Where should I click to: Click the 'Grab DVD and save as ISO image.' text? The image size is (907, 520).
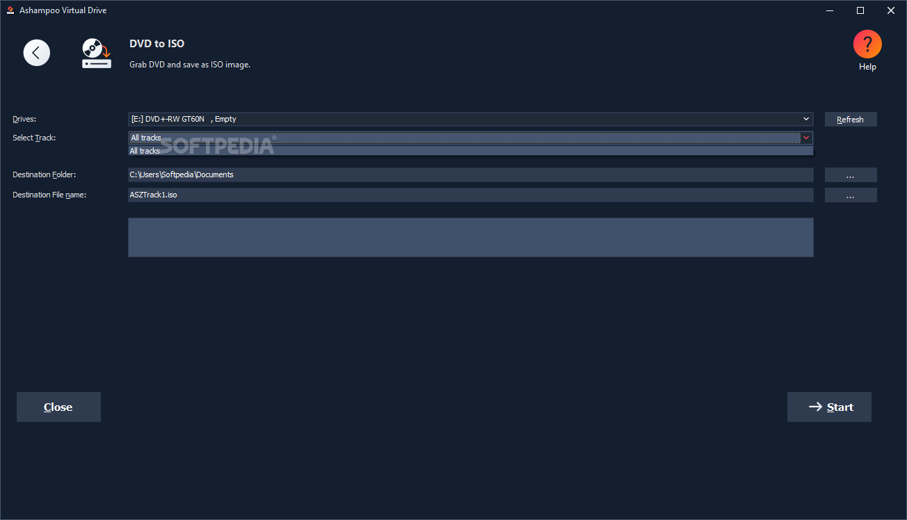click(190, 65)
